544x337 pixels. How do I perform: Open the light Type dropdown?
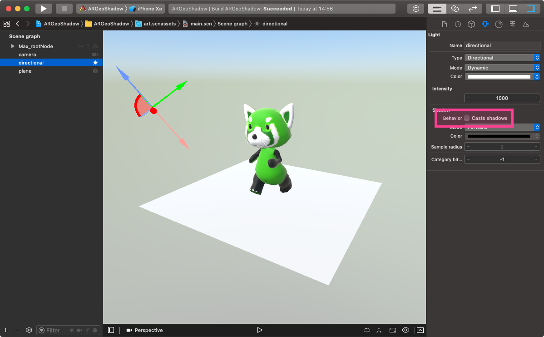tap(502, 58)
